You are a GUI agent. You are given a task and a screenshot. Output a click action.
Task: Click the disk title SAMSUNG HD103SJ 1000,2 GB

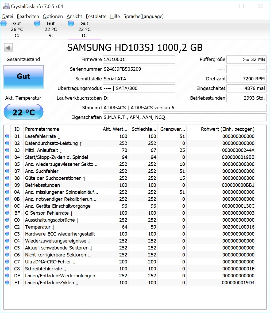[x=135, y=48]
